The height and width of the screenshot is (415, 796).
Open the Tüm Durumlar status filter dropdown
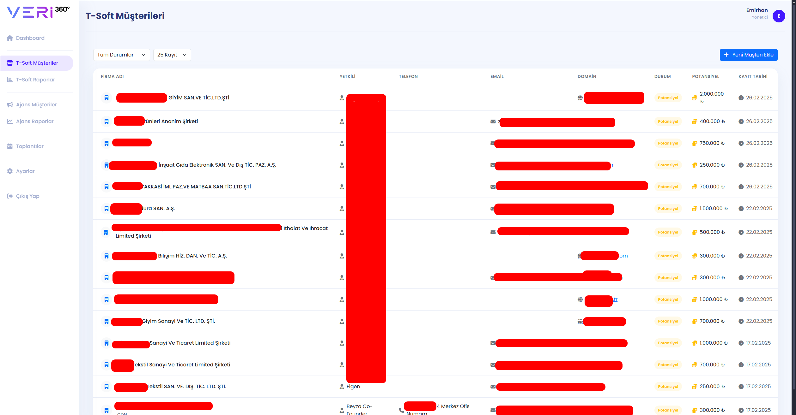[x=121, y=55]
